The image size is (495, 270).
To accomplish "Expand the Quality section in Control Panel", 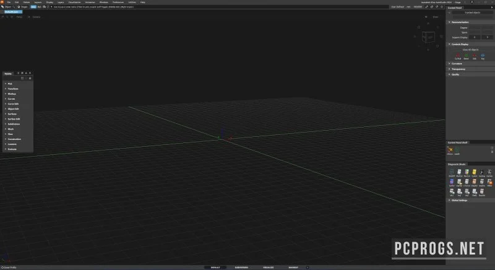I will click(x=470, y=74).
